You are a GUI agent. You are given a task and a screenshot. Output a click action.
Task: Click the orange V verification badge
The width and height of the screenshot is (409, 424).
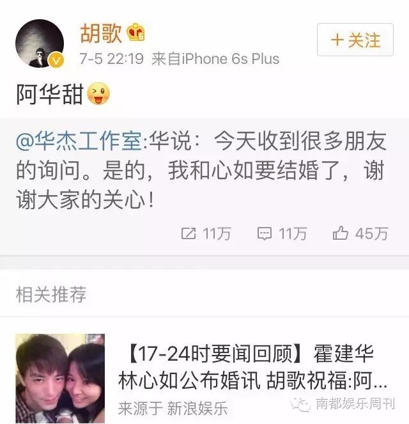pos(56,60)
